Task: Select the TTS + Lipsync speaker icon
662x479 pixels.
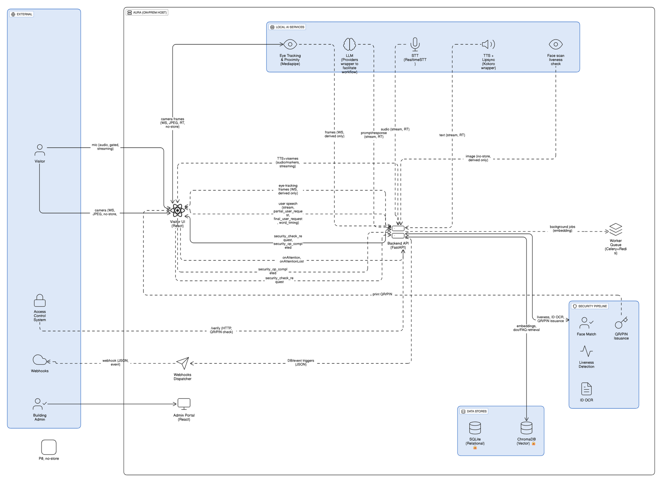Action: (x=488, y=44)
